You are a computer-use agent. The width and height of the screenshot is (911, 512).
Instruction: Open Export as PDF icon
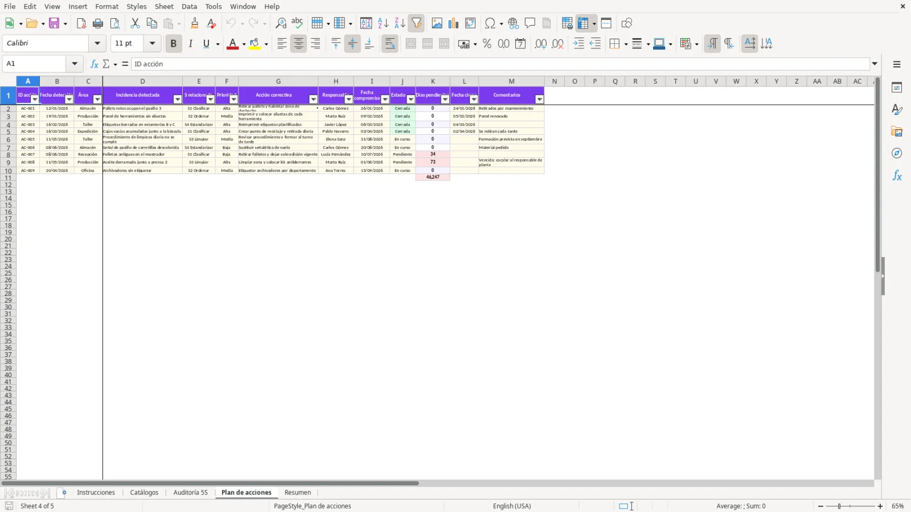(x=81, y=23)
